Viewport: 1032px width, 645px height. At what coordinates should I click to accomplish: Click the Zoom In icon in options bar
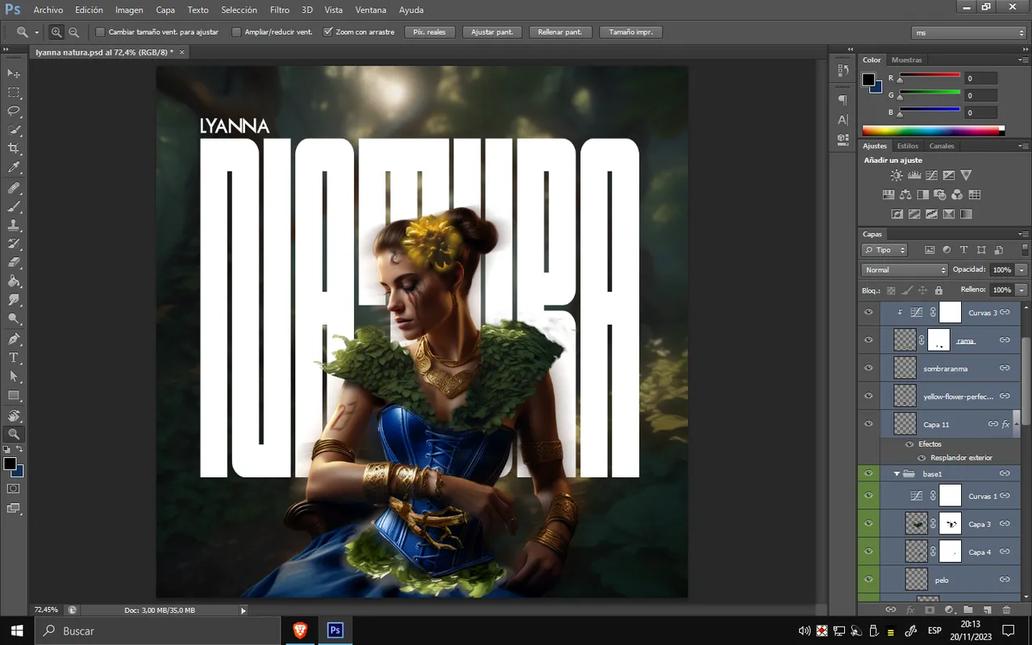56,32
